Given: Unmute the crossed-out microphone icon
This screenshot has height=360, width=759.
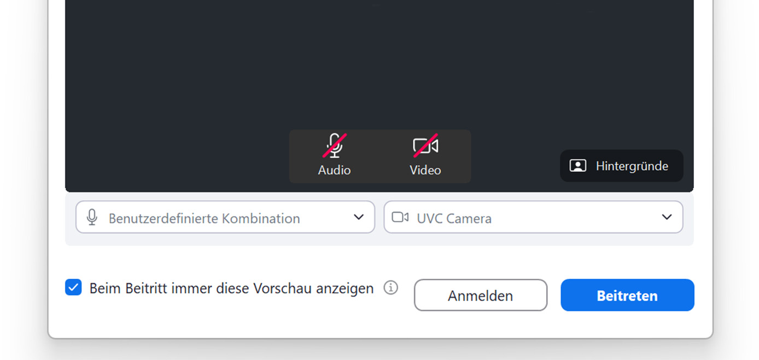Looking at the screenshot, I should click(x=334, y=146).
